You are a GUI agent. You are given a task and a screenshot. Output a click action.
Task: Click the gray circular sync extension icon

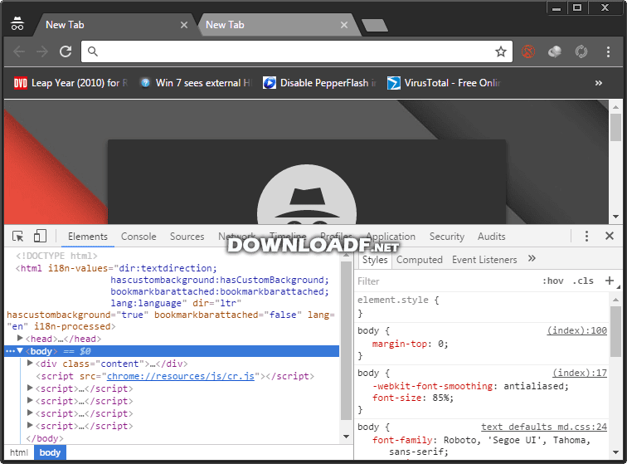coord(581,51)
